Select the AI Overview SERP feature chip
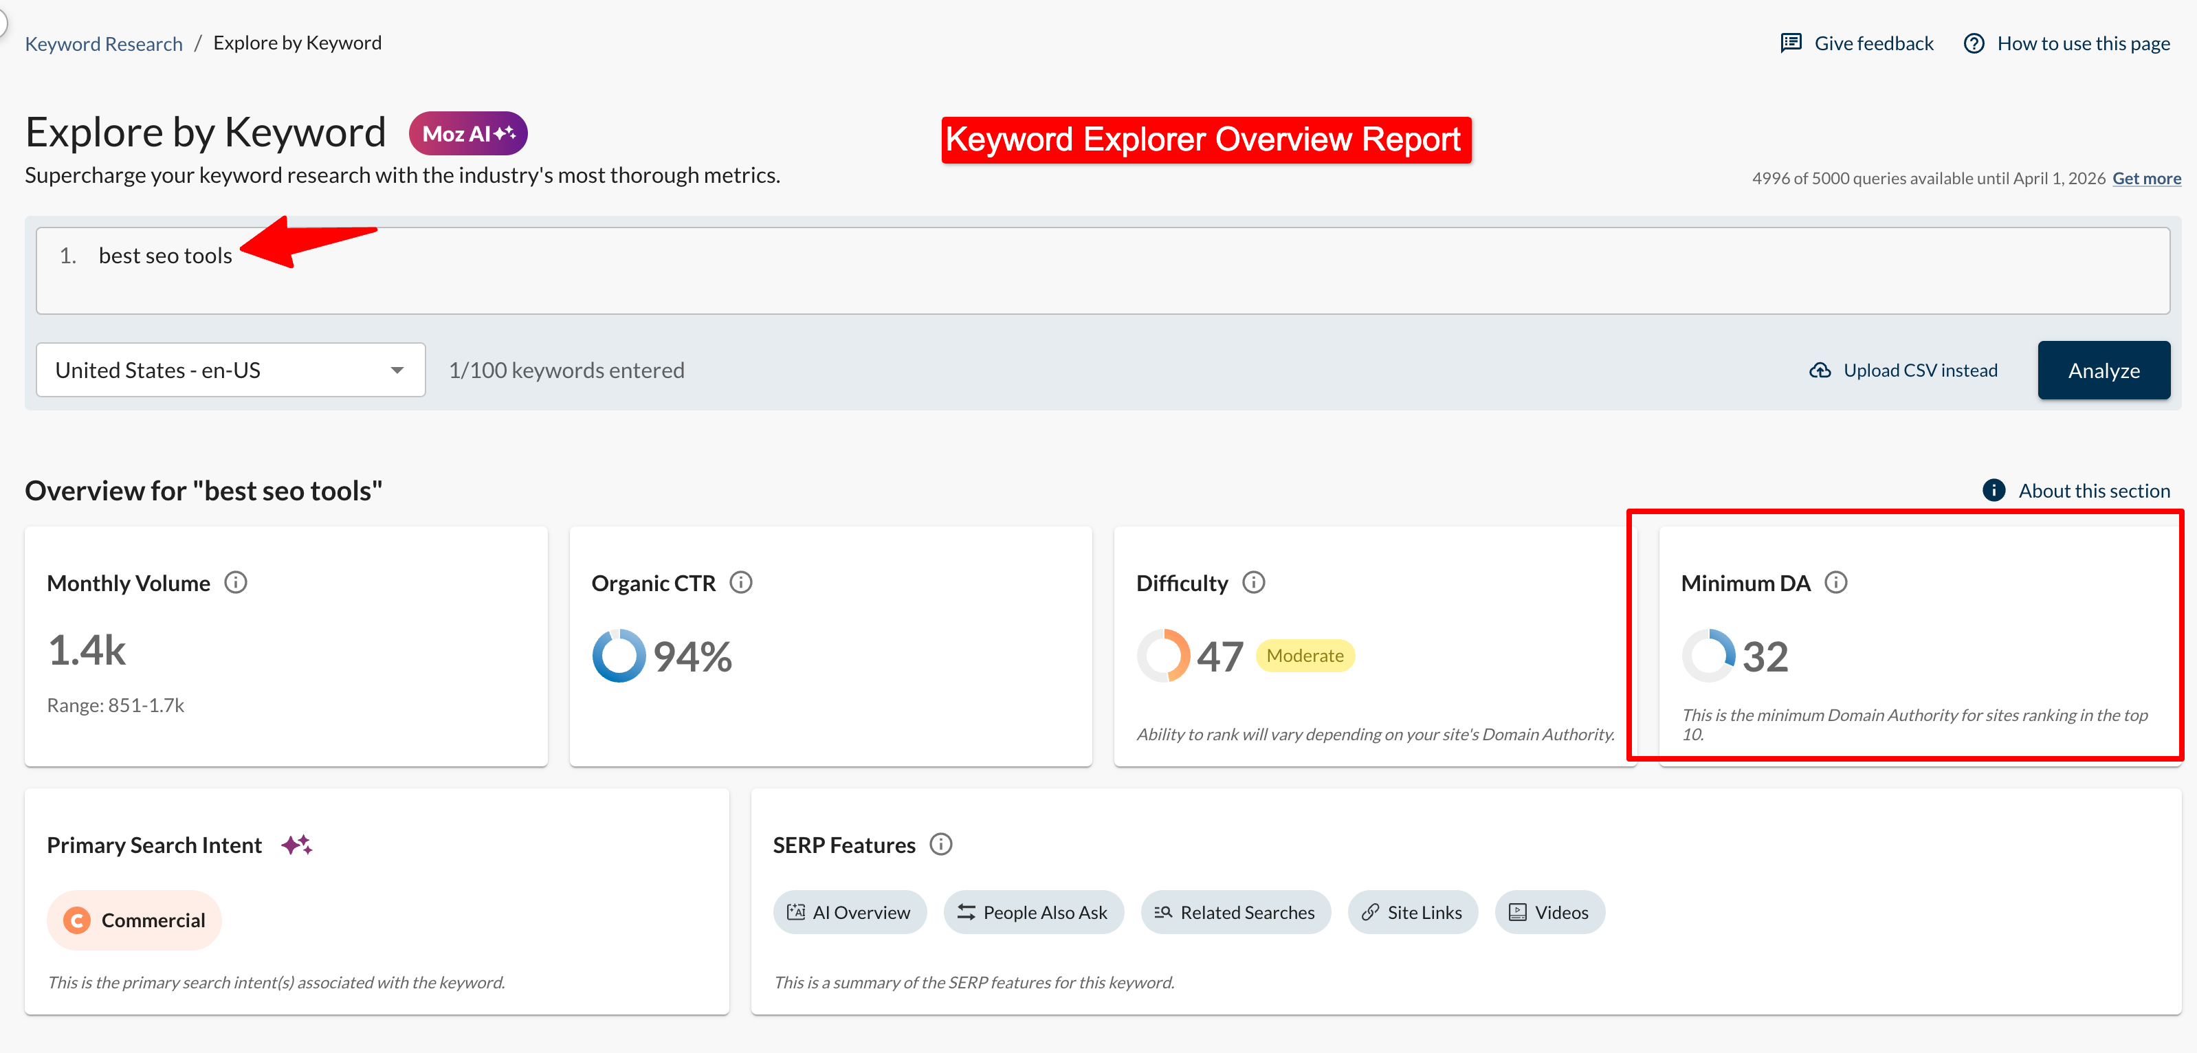 [x=850, y=911]
